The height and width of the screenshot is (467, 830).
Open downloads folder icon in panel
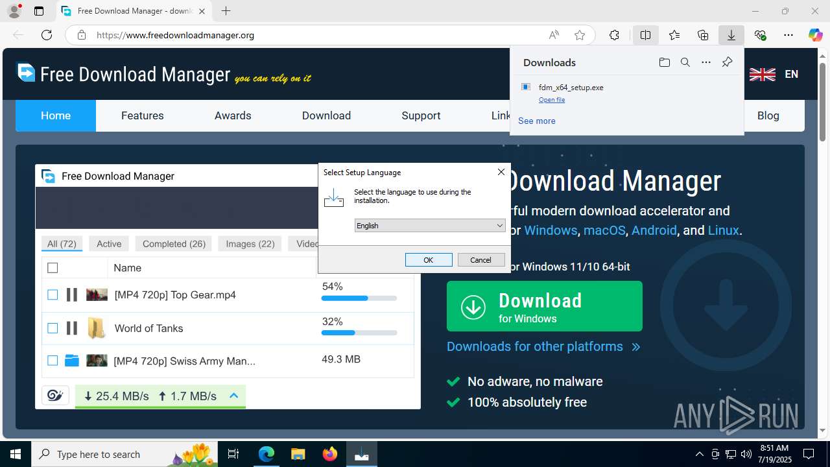664,62
